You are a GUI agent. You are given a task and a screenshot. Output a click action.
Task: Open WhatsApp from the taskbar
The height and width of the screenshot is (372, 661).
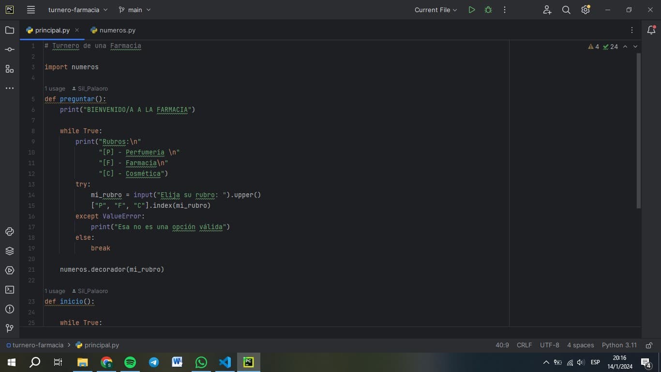pyautogui.click(x=201, y=362)
